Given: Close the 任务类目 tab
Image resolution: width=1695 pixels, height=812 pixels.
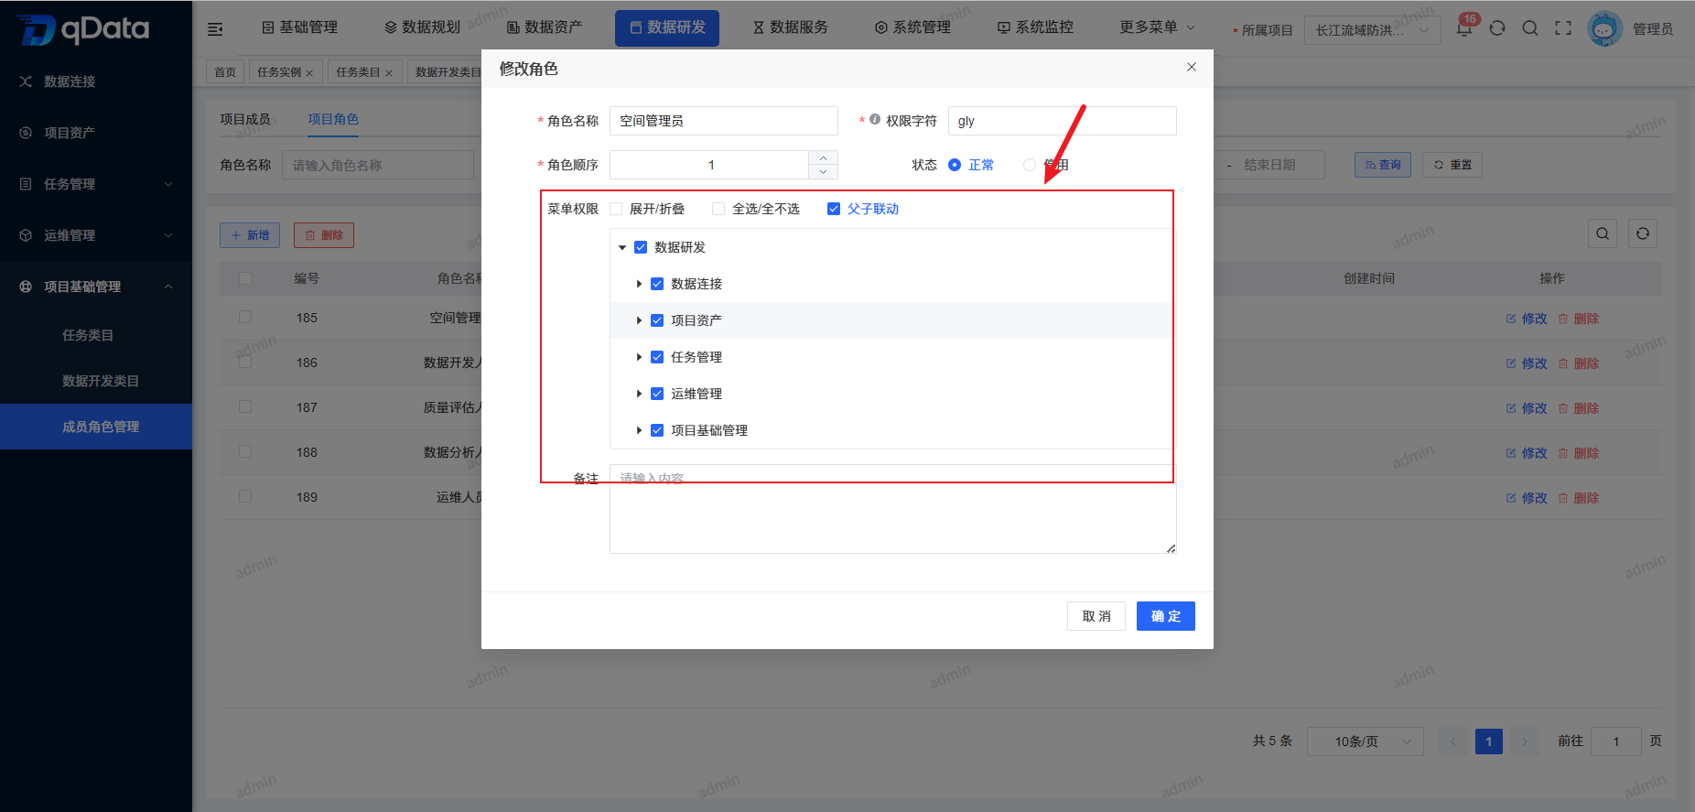Looking at the screenshot, I should [389, 73].
